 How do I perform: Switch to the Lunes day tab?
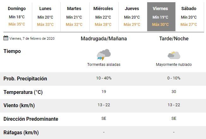[45, 16]
